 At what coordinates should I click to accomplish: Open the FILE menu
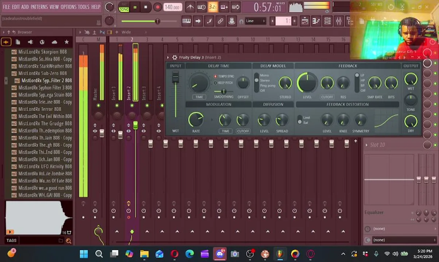[6, 7]
